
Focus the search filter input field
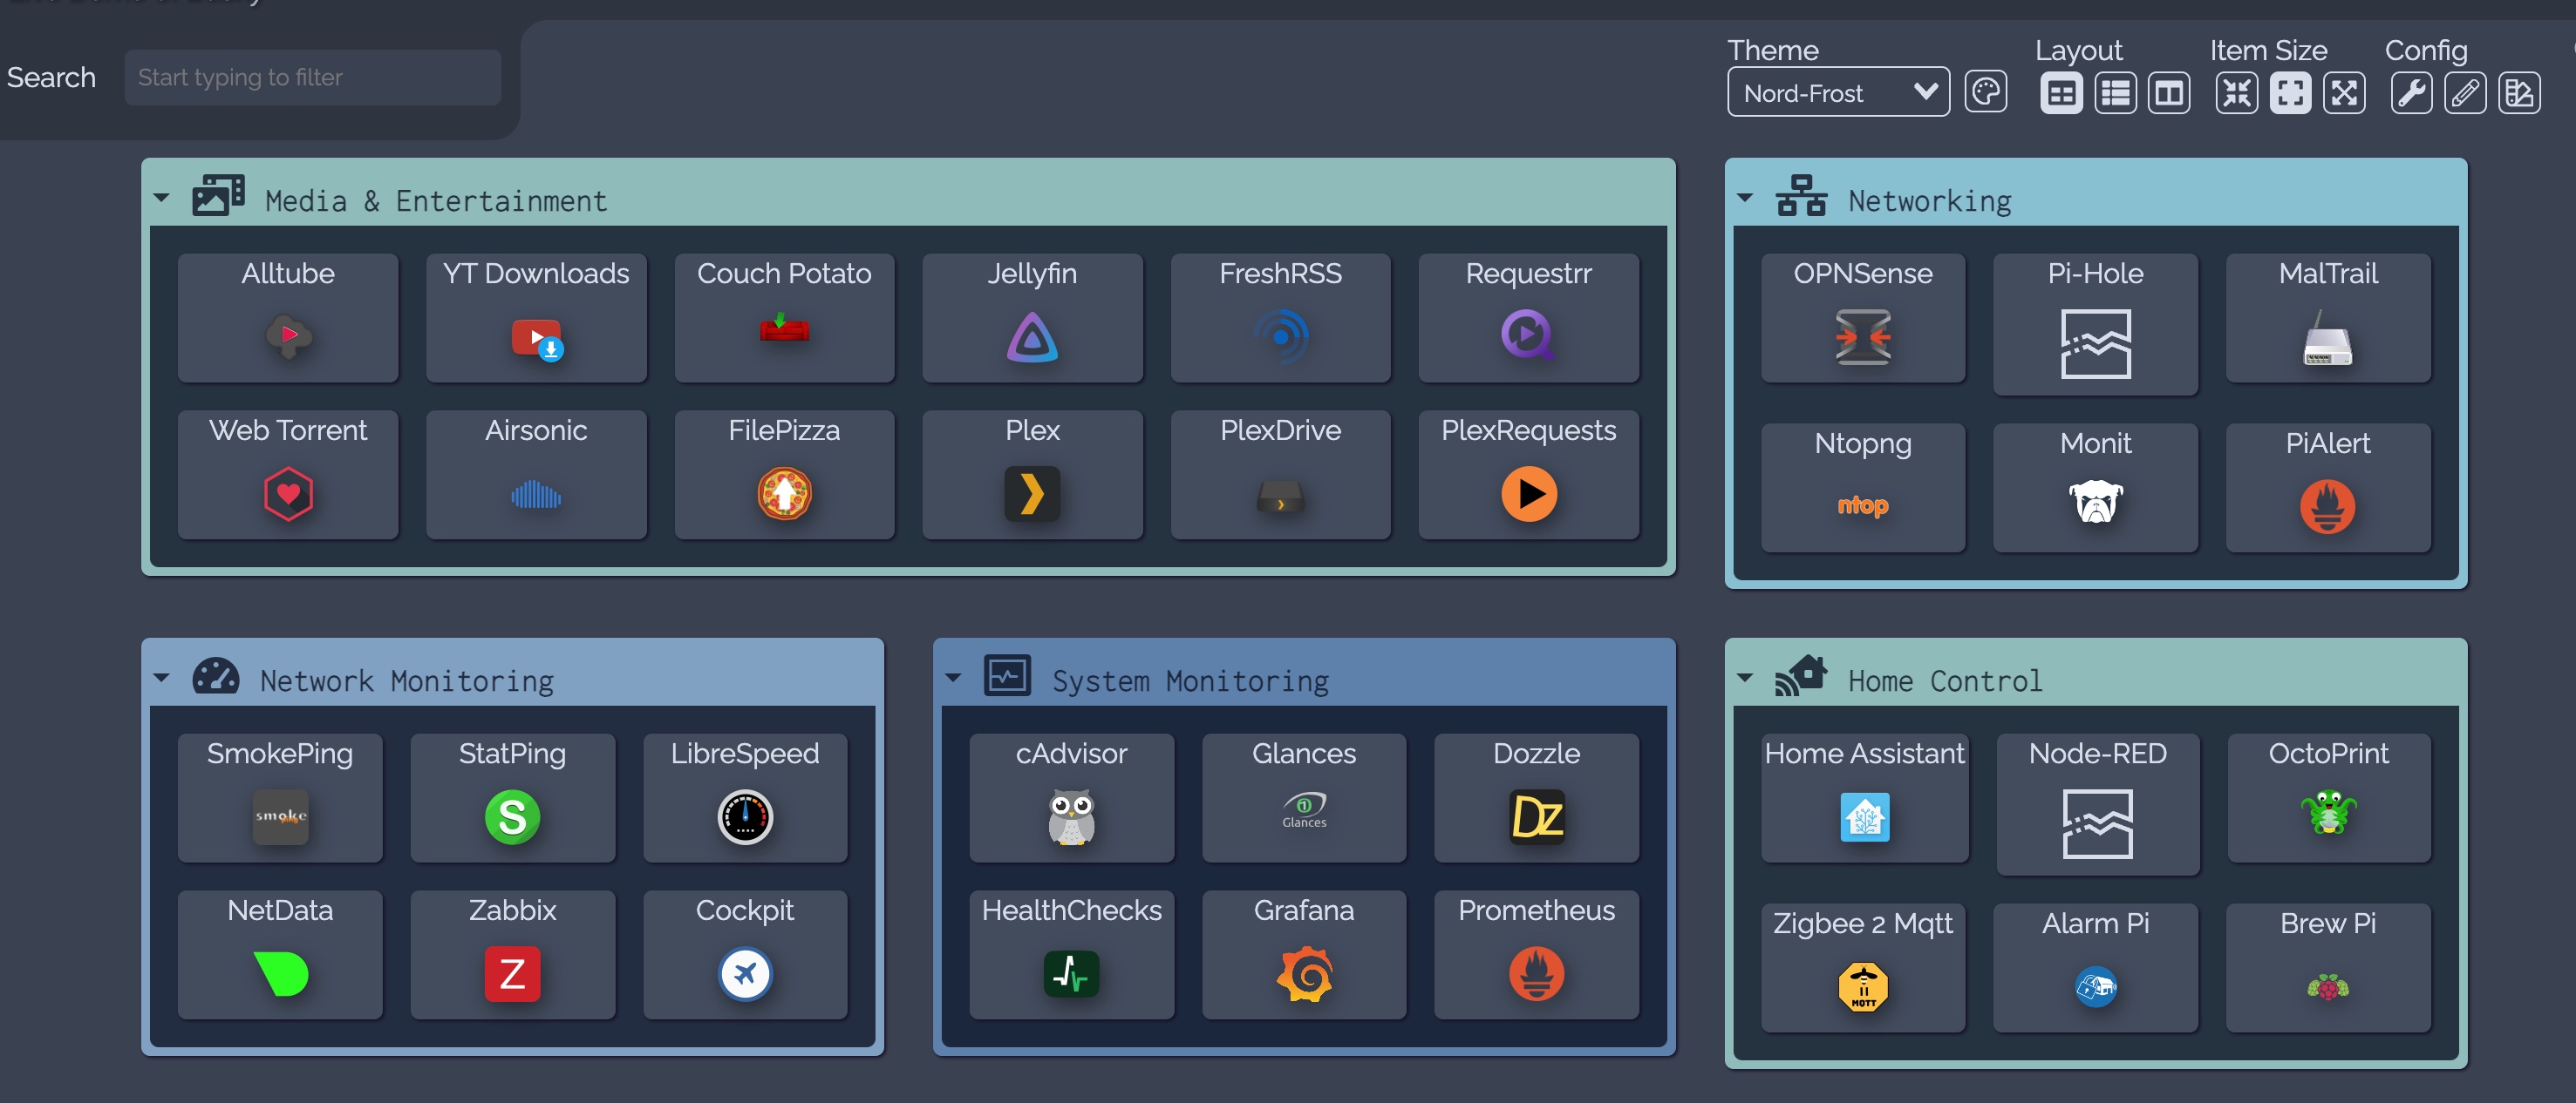point(313,77)
